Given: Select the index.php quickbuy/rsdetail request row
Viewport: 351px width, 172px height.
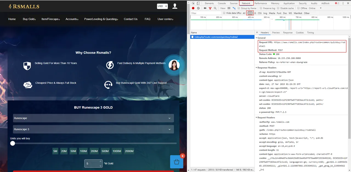Looking at the screenshot, I should coord(222,37).
